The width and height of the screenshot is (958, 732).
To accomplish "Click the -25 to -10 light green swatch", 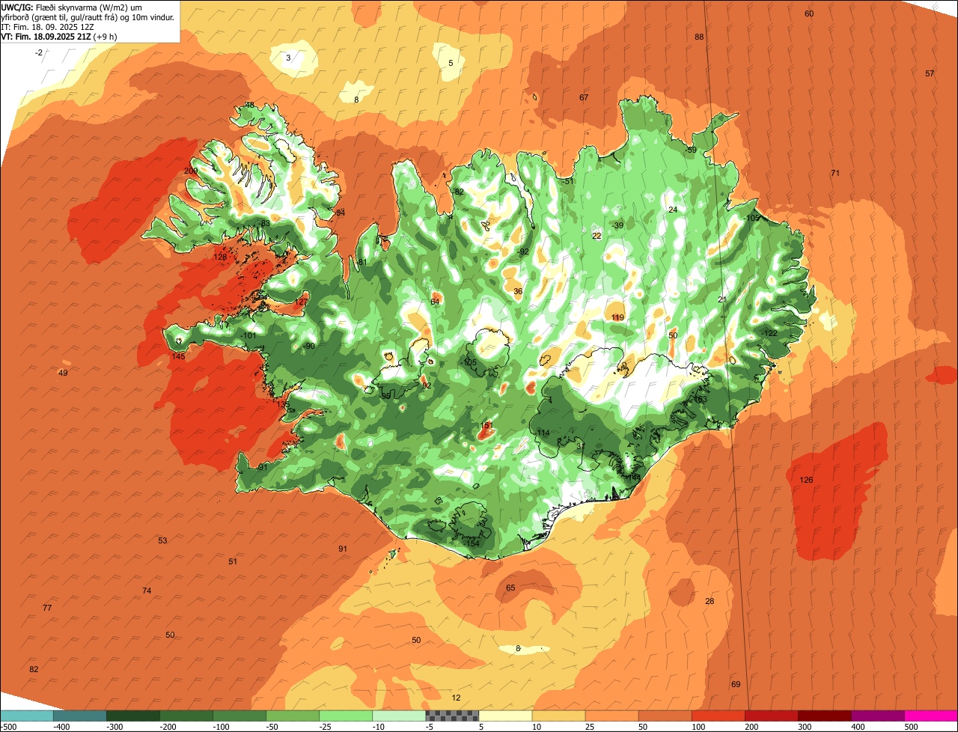I will (x=346, y=716).
